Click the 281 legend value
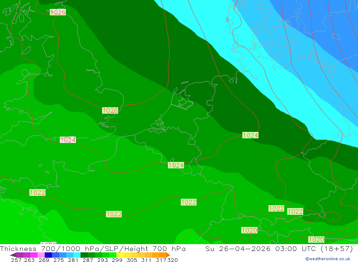The width and height of the screenshot is (358, 262). pyautogui.click(x=73, y=260)
